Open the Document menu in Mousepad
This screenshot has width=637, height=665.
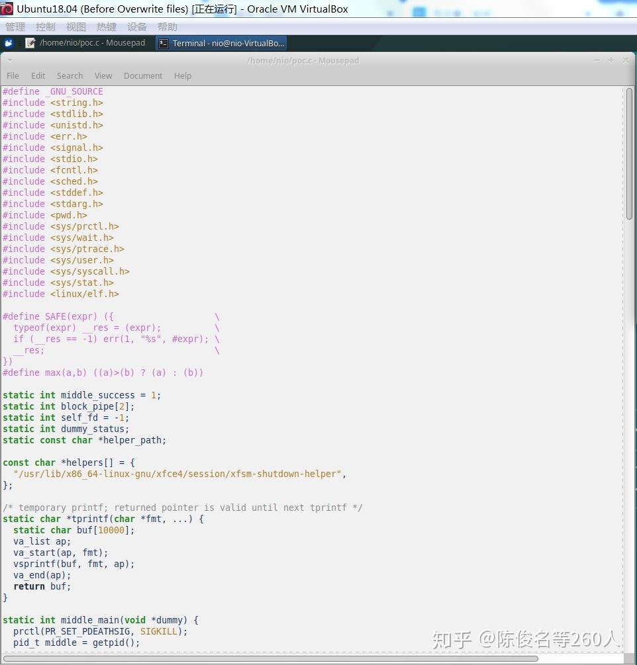click(x=143, y=76)
